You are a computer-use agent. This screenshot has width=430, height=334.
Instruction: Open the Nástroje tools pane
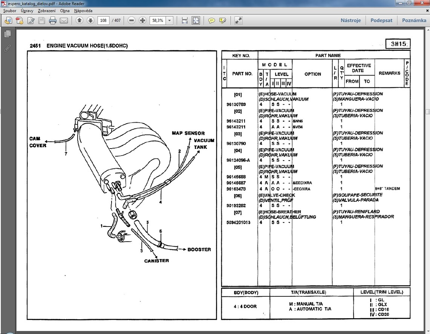point(350,21)
